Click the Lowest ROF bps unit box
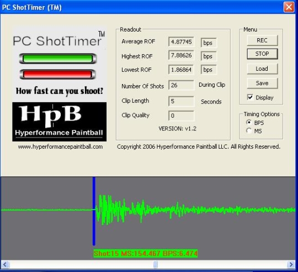Viewport: 298px width, 272px height. [x=209, y=70]
